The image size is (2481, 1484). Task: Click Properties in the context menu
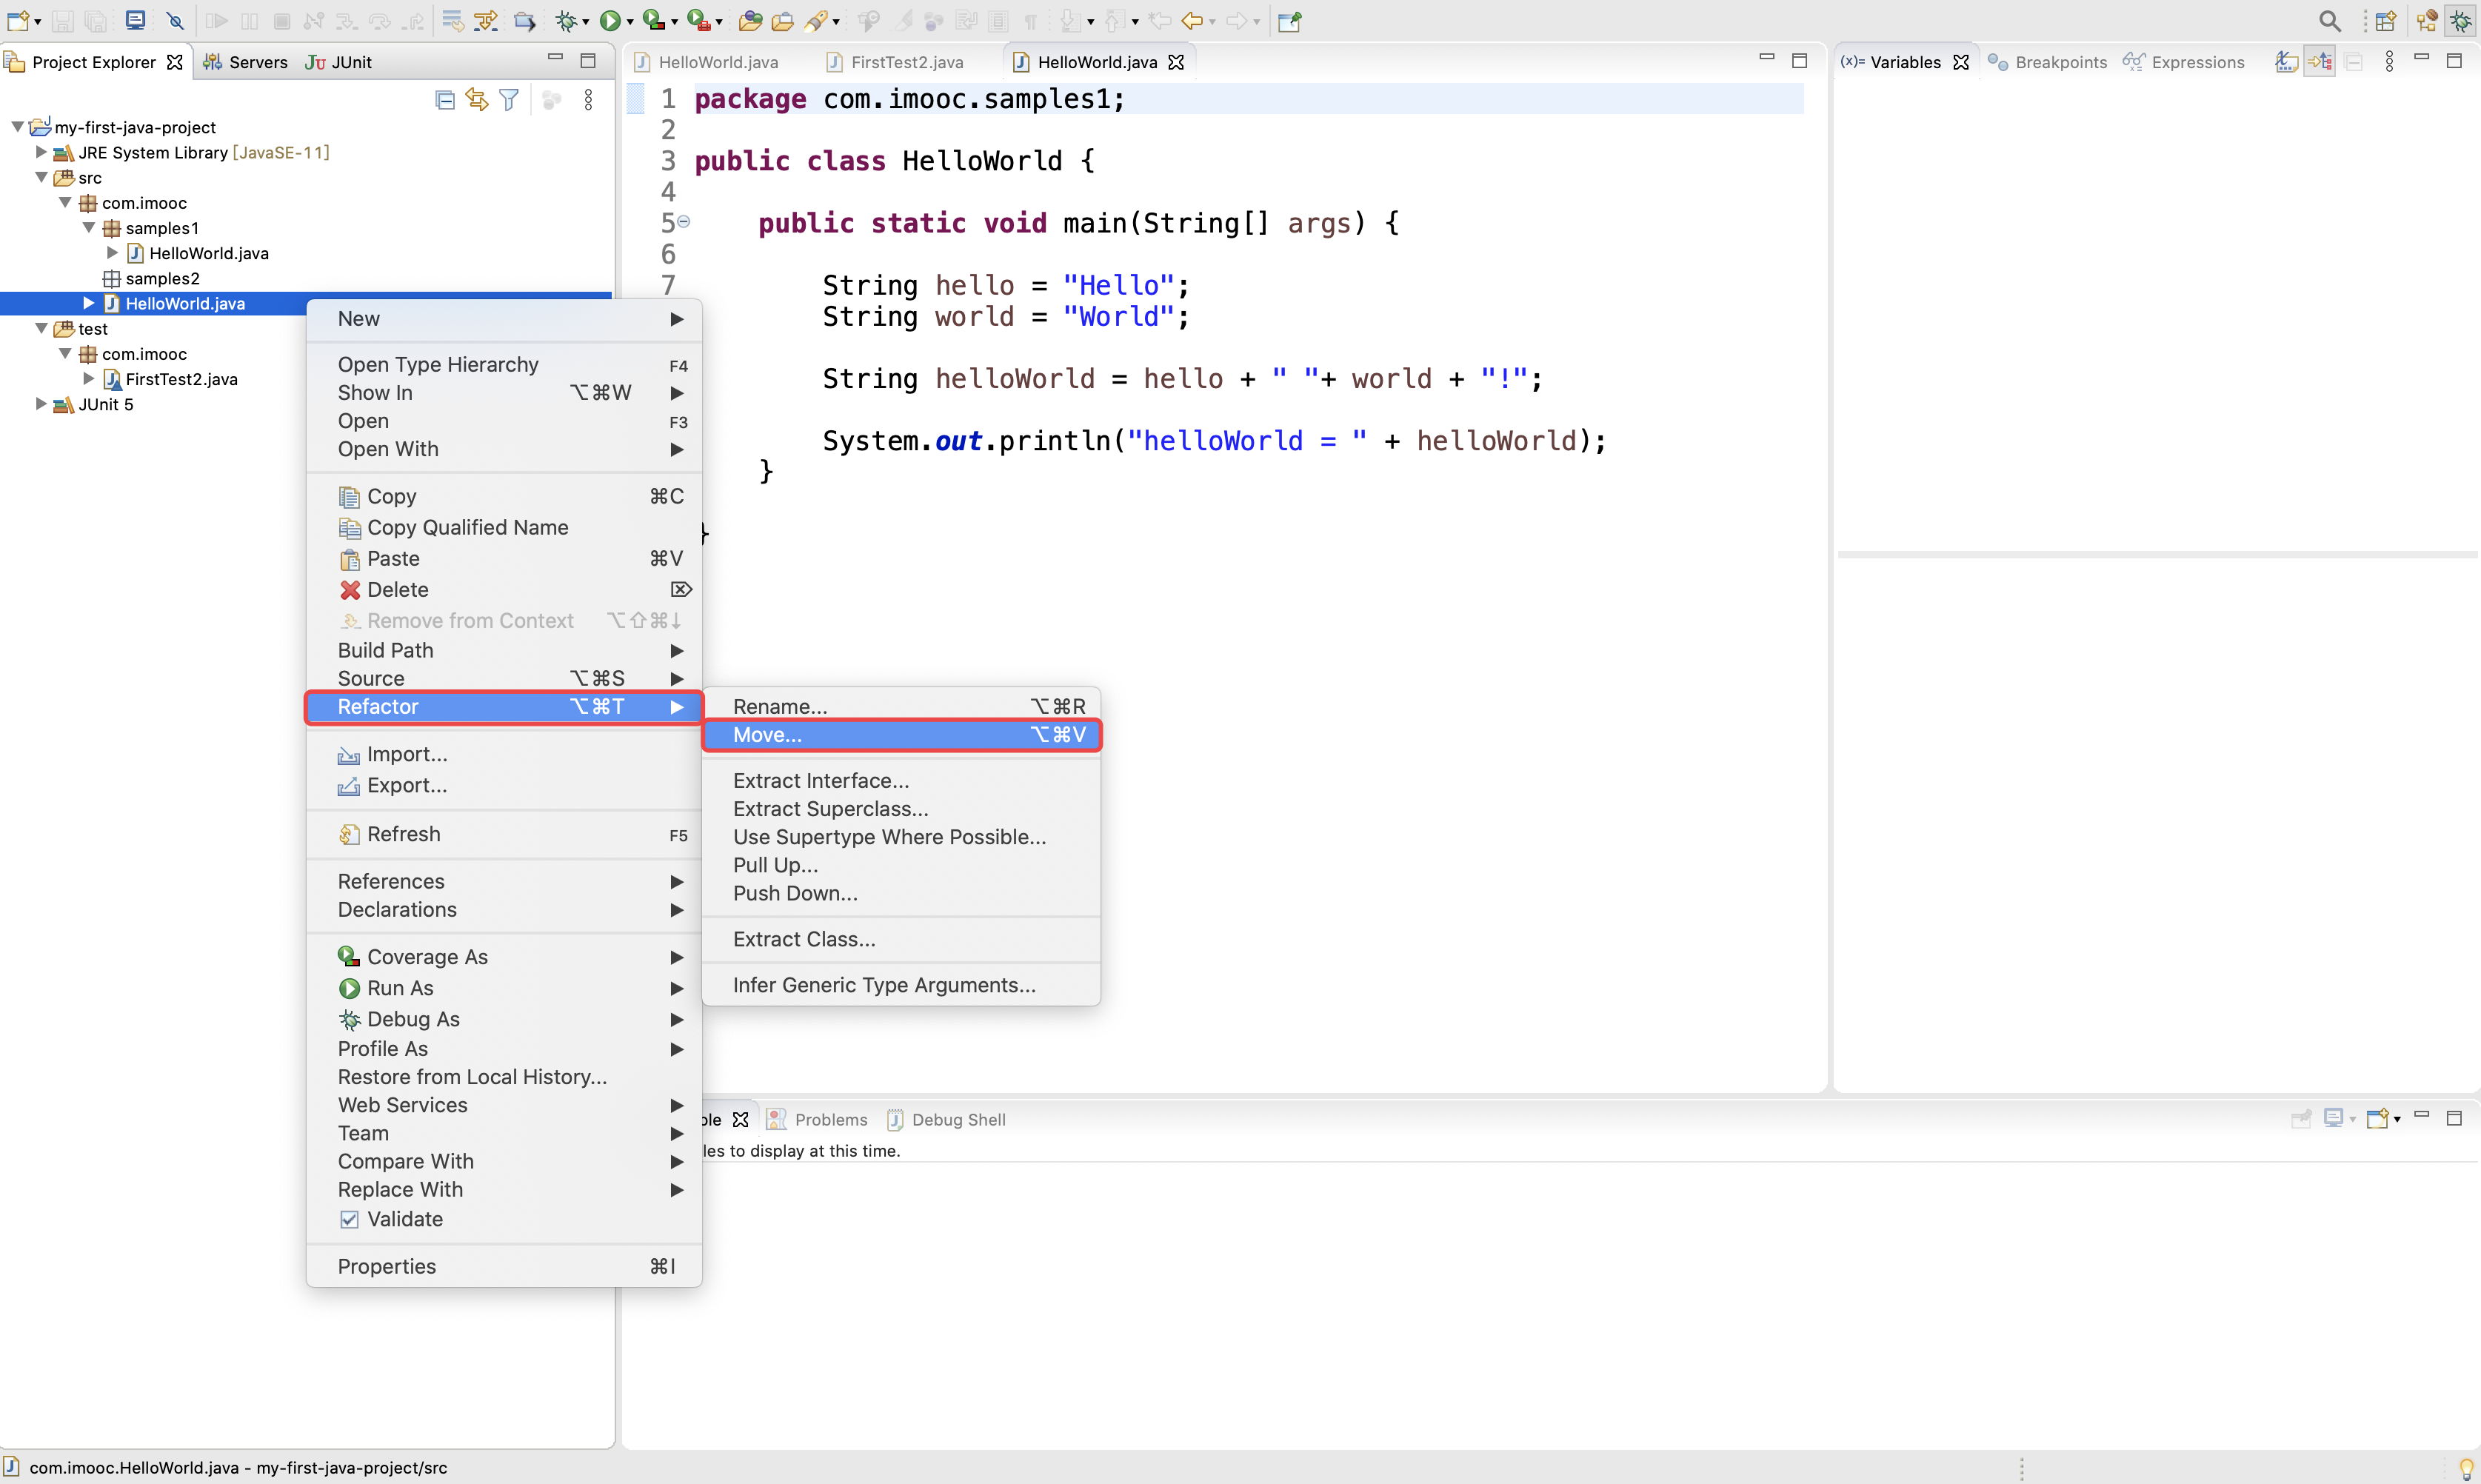[504, 1266]
